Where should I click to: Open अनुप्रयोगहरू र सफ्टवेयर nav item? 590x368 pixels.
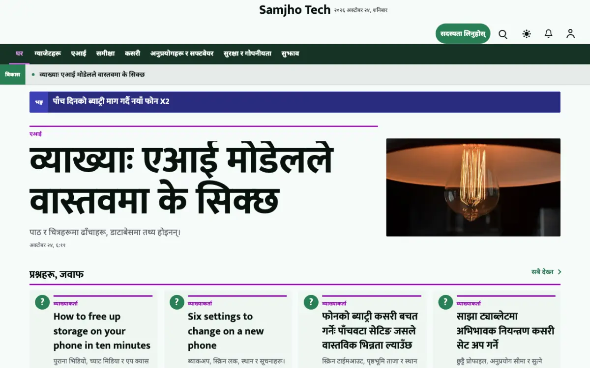point(182,53)
